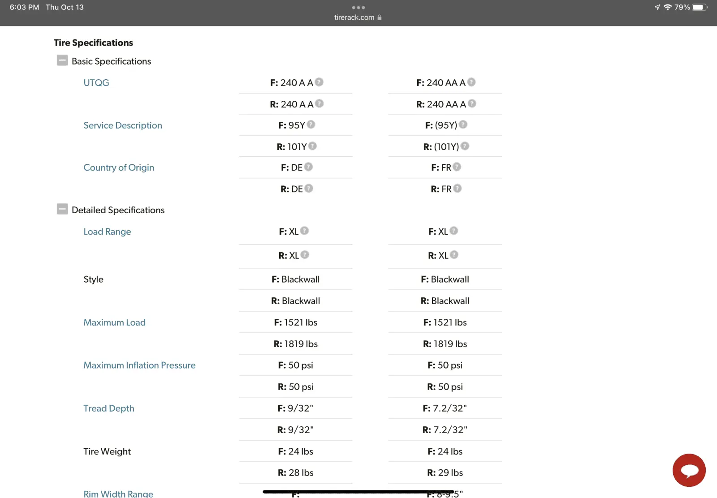717x498 pixels.
Task: Click the Maximum Load link
Action: [x=114, y=322]
